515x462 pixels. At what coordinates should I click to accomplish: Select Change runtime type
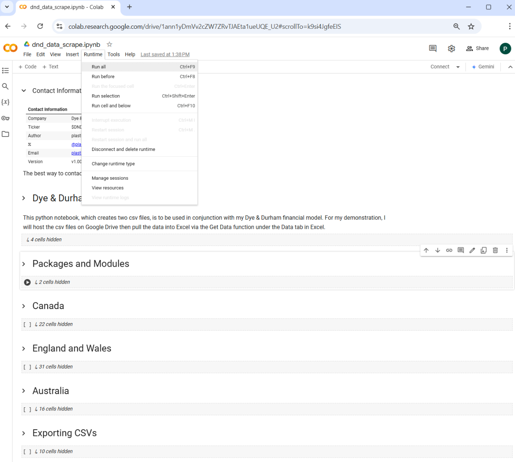(x=140, y=164)
